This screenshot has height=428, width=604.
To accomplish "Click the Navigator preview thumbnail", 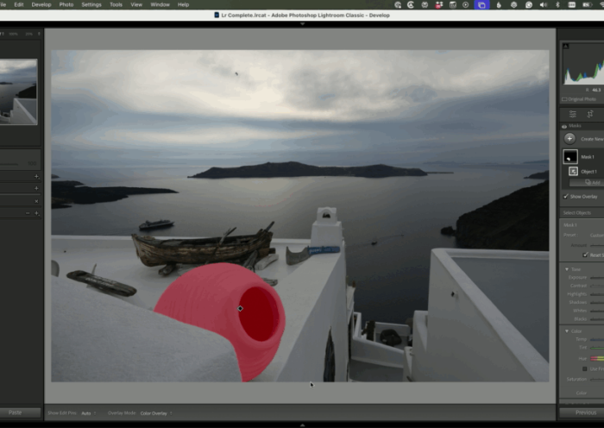I will [x=18, y=91].
